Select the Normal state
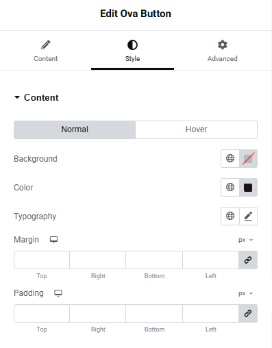 click(x=75, y=129)
